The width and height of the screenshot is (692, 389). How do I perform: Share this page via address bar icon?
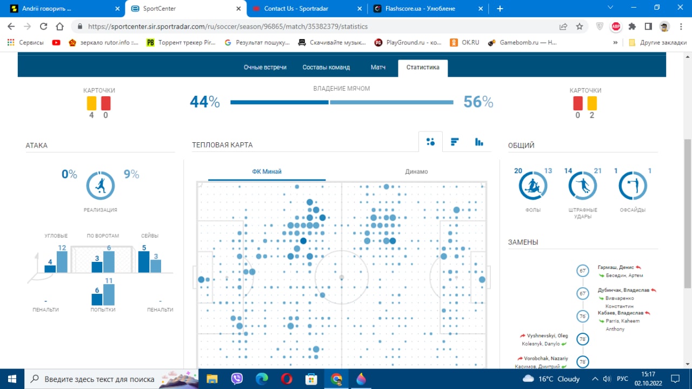pyautogui.click(x=563, y=27)
